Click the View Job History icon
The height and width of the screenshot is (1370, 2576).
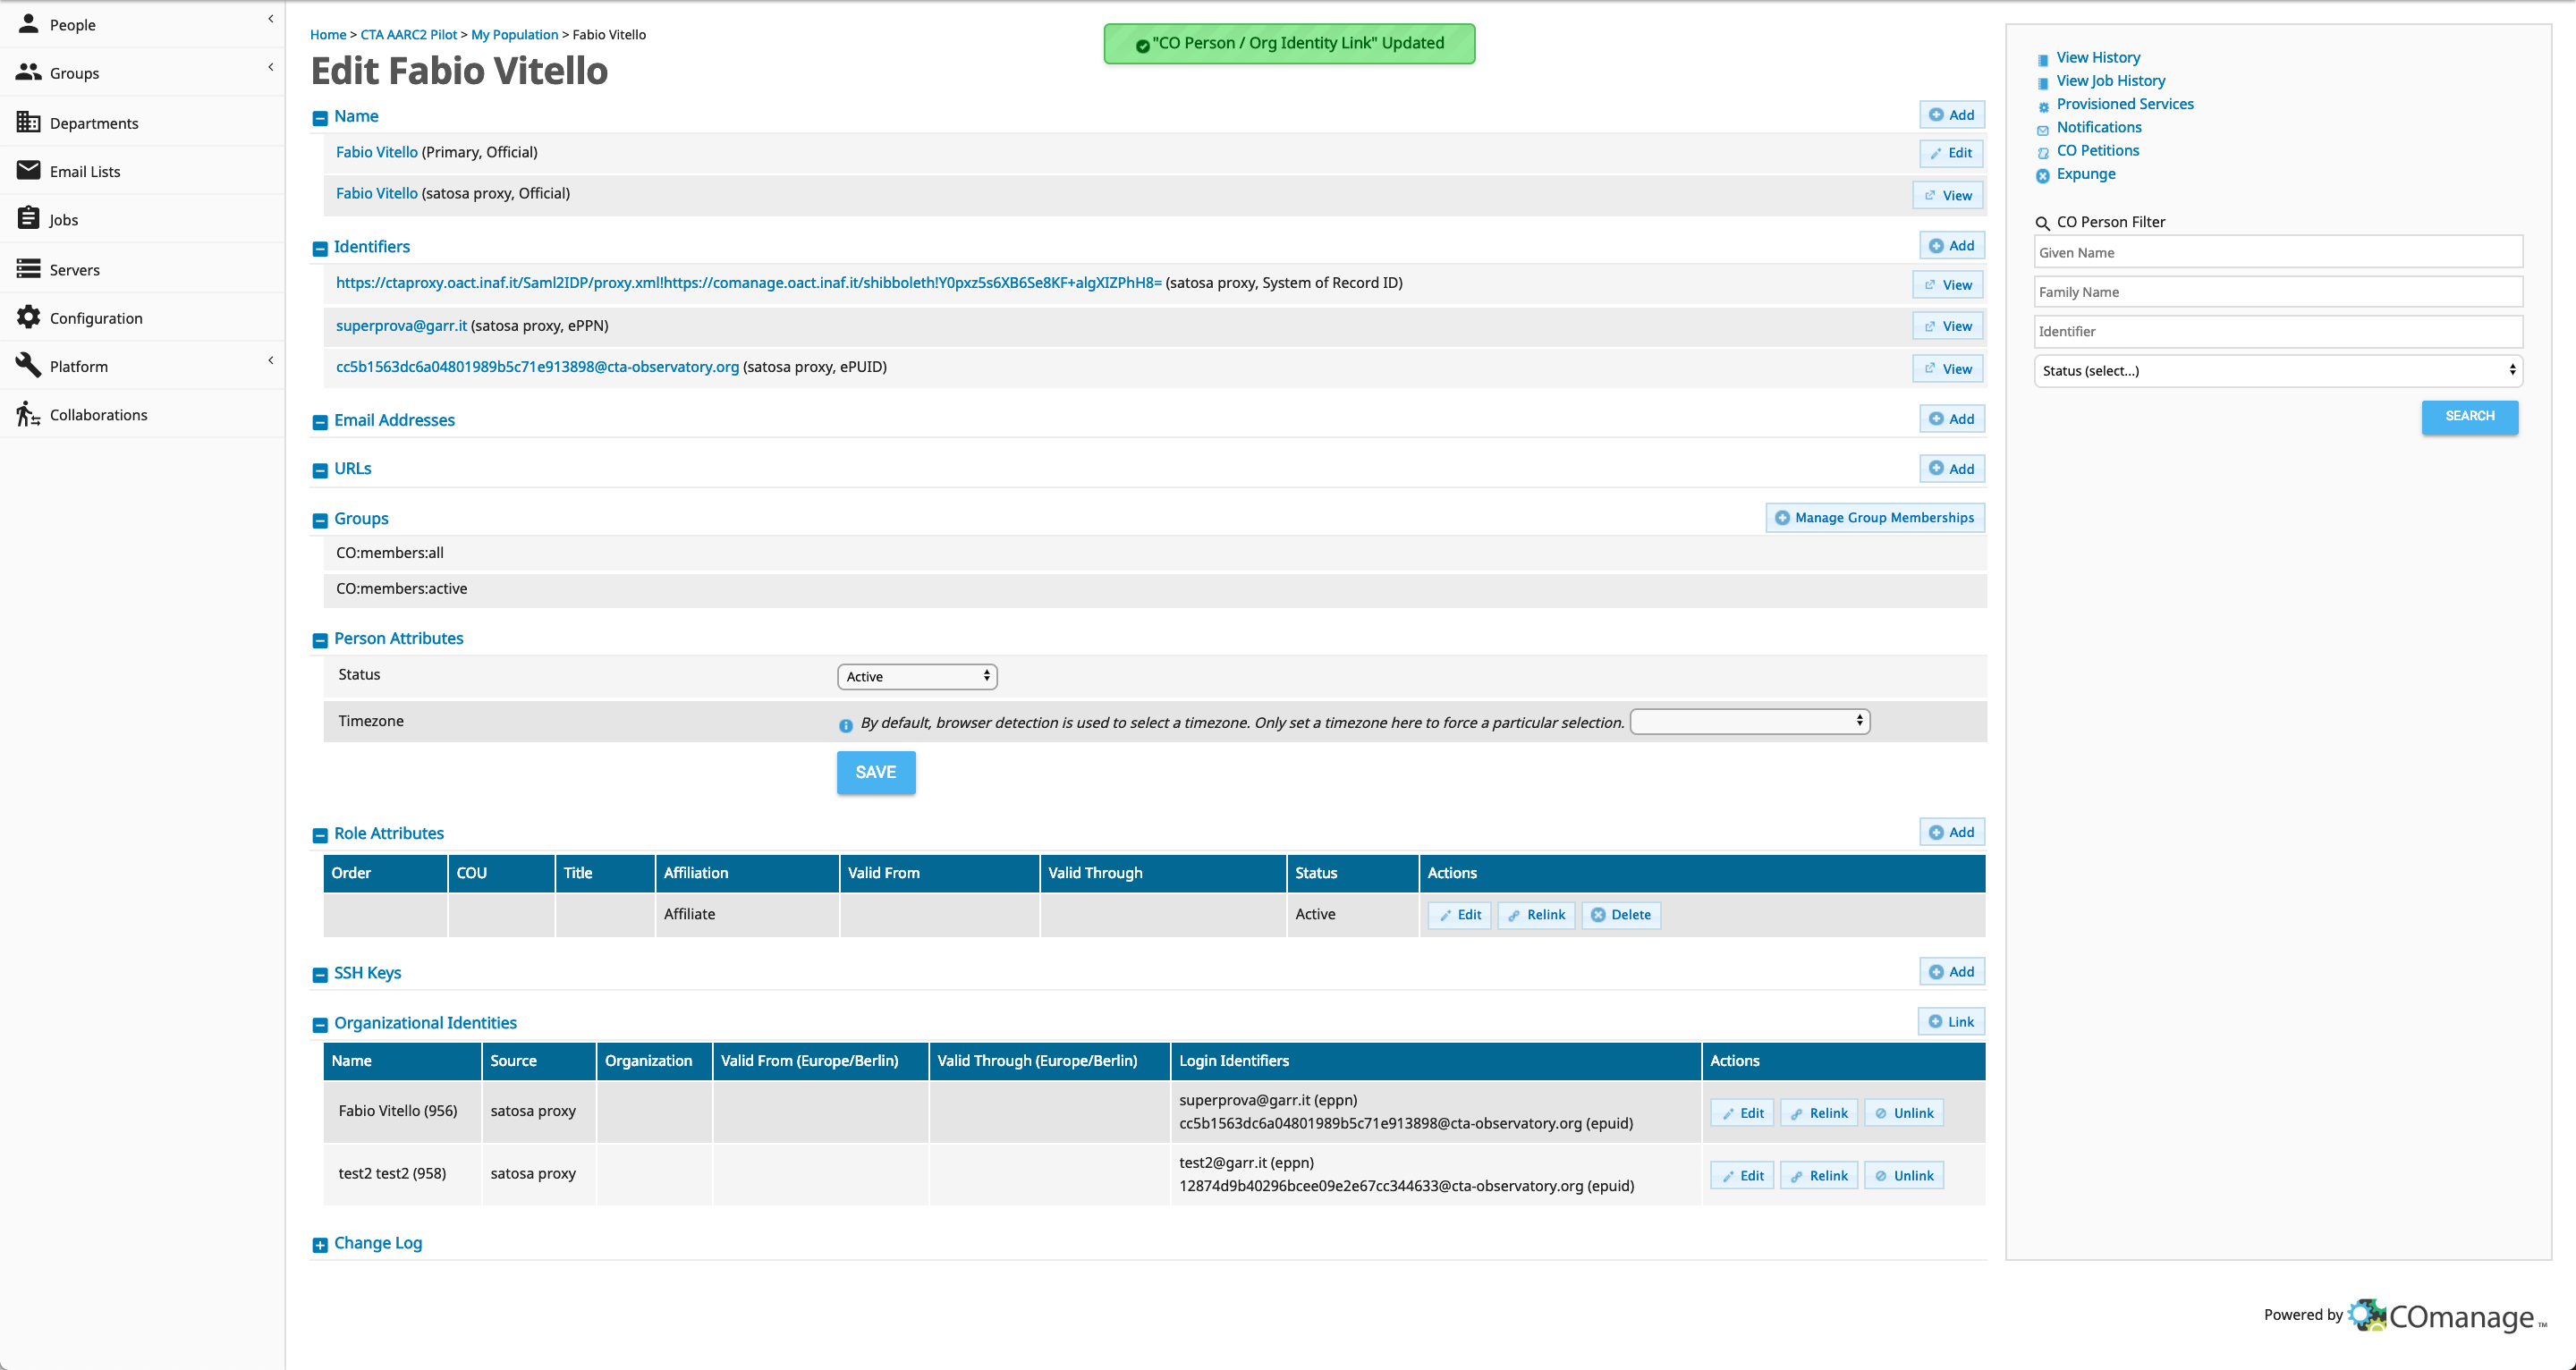(x=2043, y=83)
